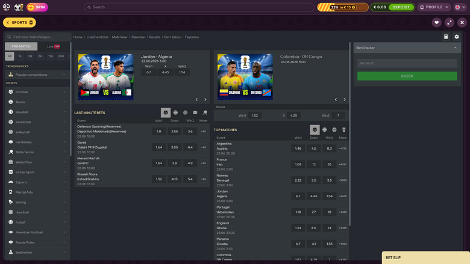Click the fullscreen expand icon
The image size is (470, 264).
[x=450, y=22]
